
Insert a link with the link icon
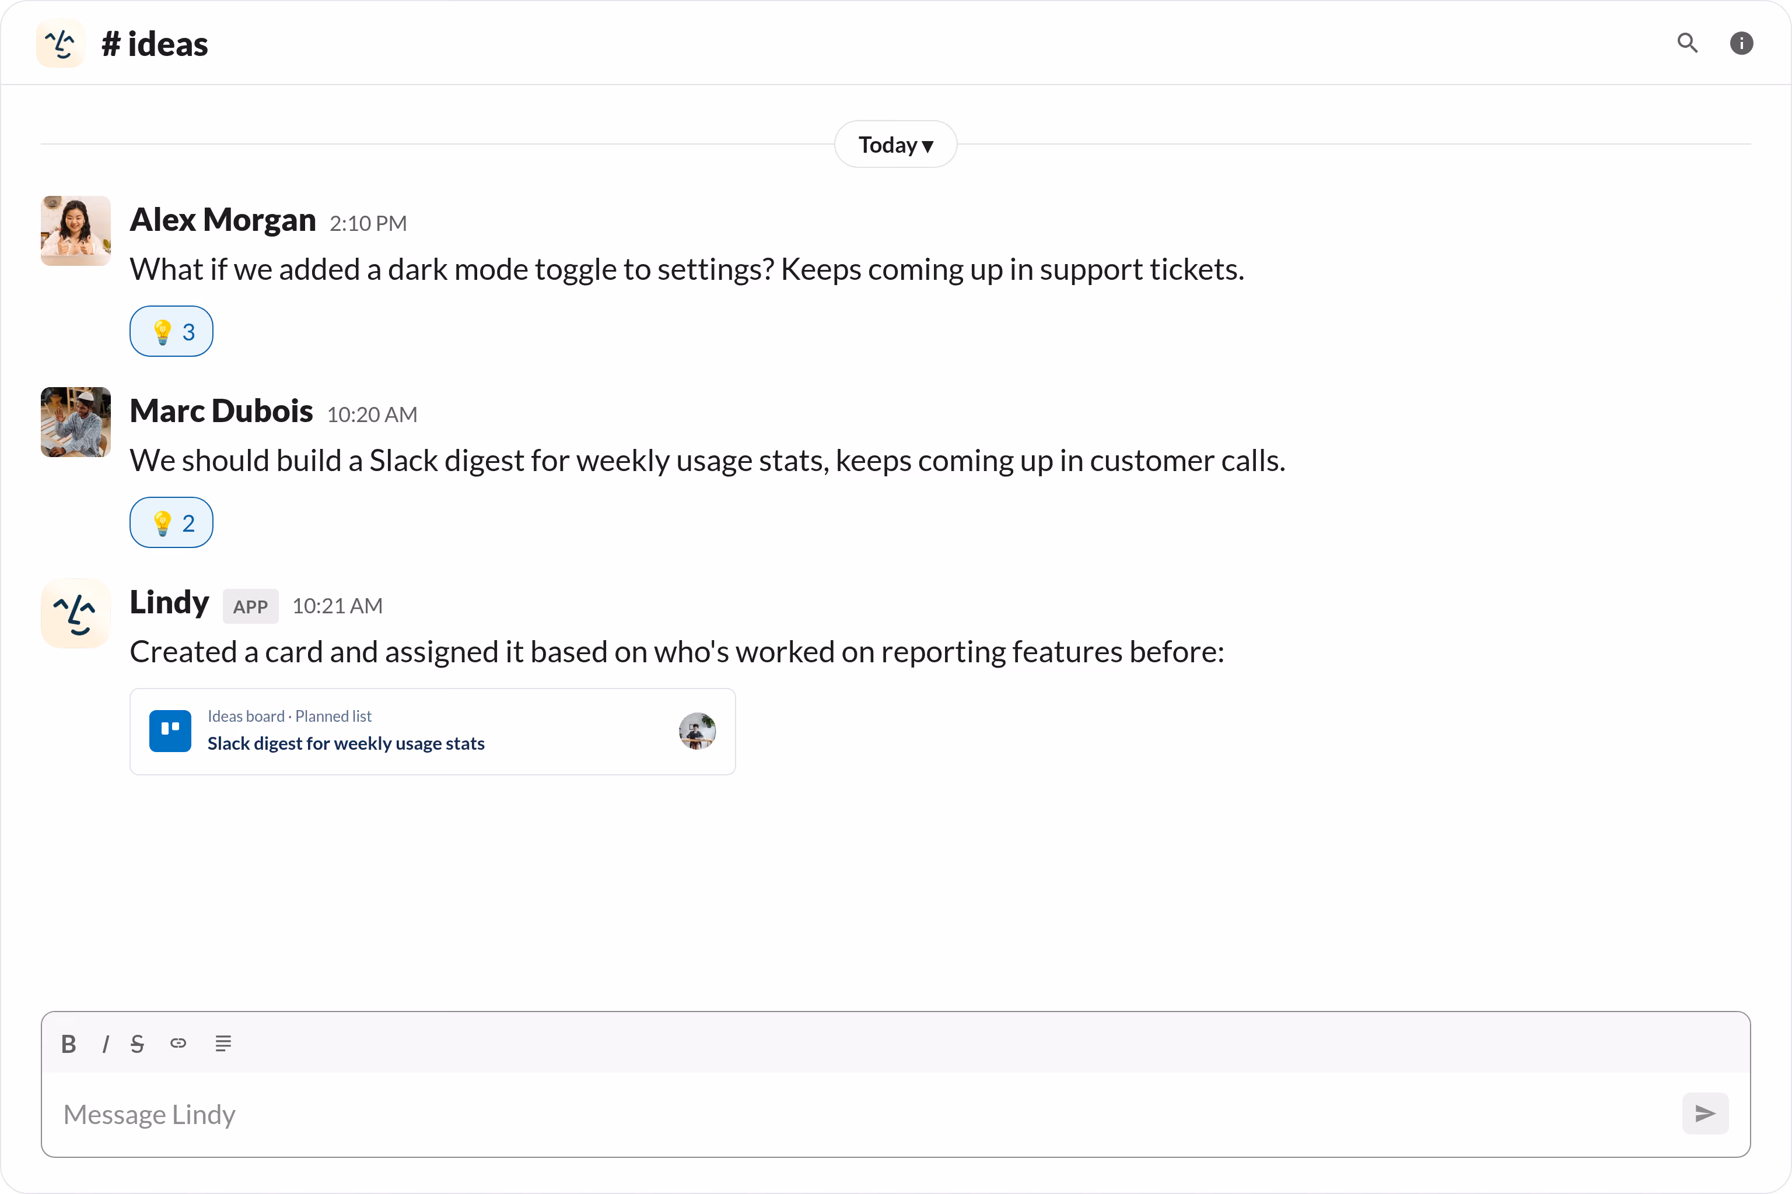pyautogui.click(x=178, y=1043)
